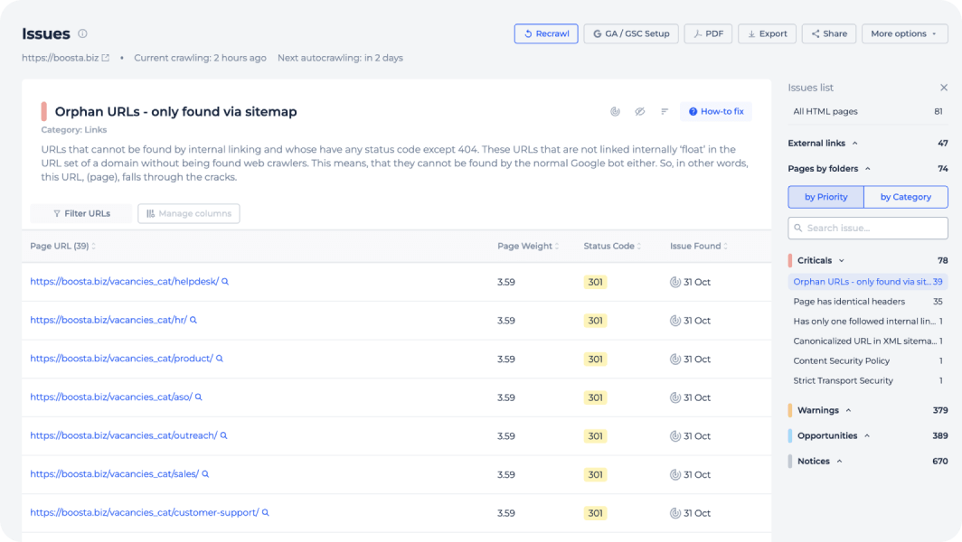Open the vacancies_cat/customer-support/ URL link

(x=145, y=512)
